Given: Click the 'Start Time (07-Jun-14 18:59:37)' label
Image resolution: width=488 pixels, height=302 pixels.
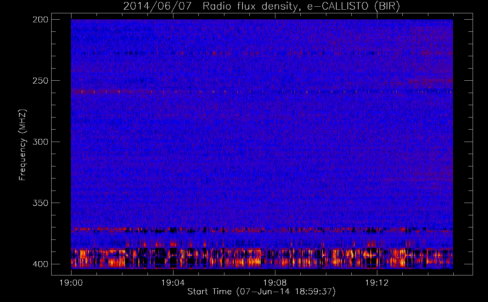Looking at the screenshot, I should click(261, 292).
